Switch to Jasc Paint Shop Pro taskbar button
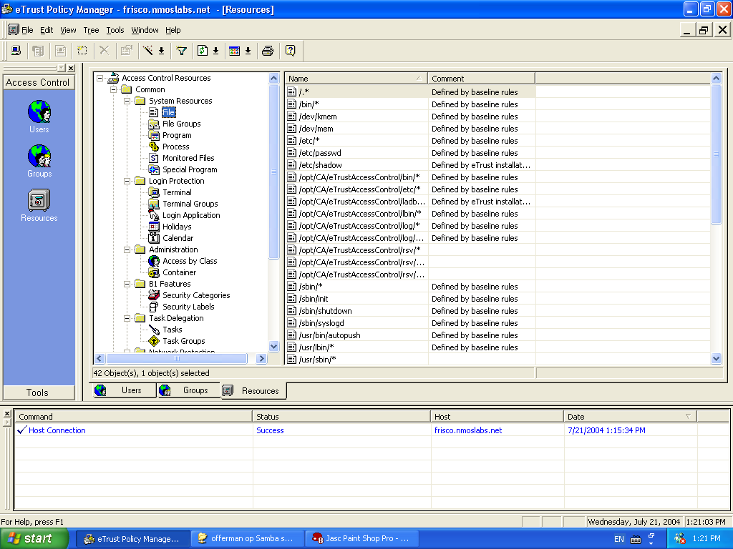733x549 pixels. click(x=361, y=538)
